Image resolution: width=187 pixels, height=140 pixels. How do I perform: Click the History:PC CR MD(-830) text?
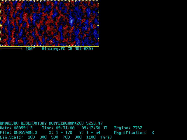tap(67, 49)
